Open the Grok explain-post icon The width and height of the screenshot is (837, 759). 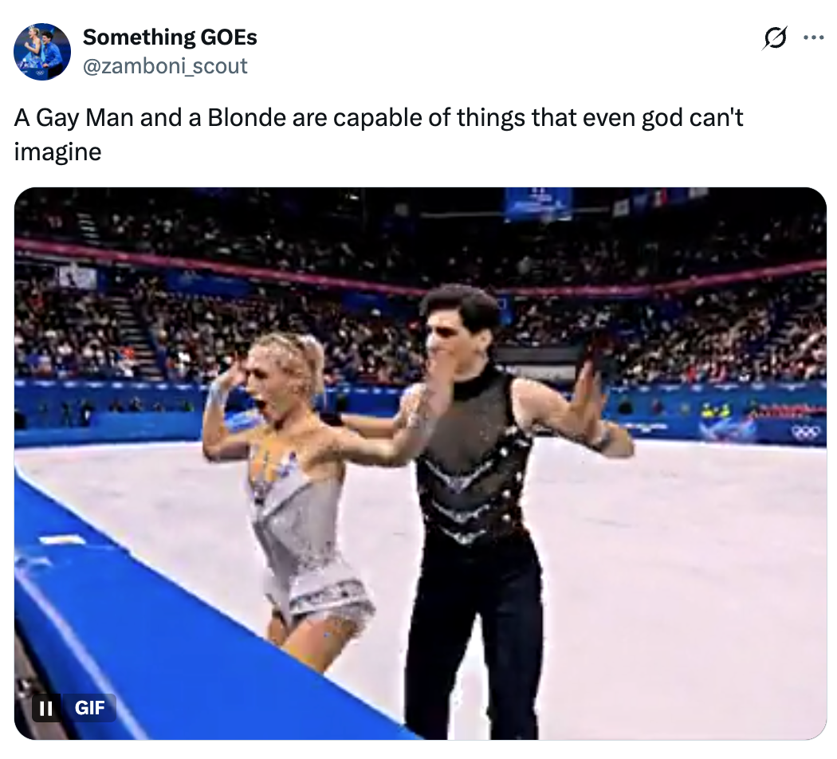(775, 38)
